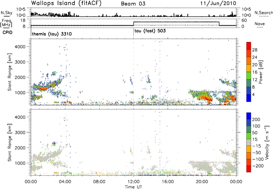Pick the Power color bar segment between 20 and 24

249,61
